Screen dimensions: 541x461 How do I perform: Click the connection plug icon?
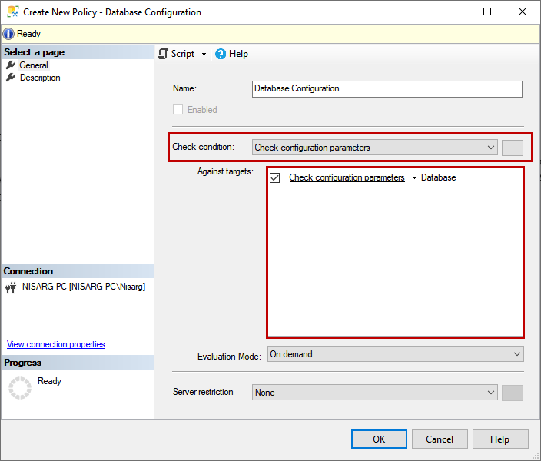point(11,287)
